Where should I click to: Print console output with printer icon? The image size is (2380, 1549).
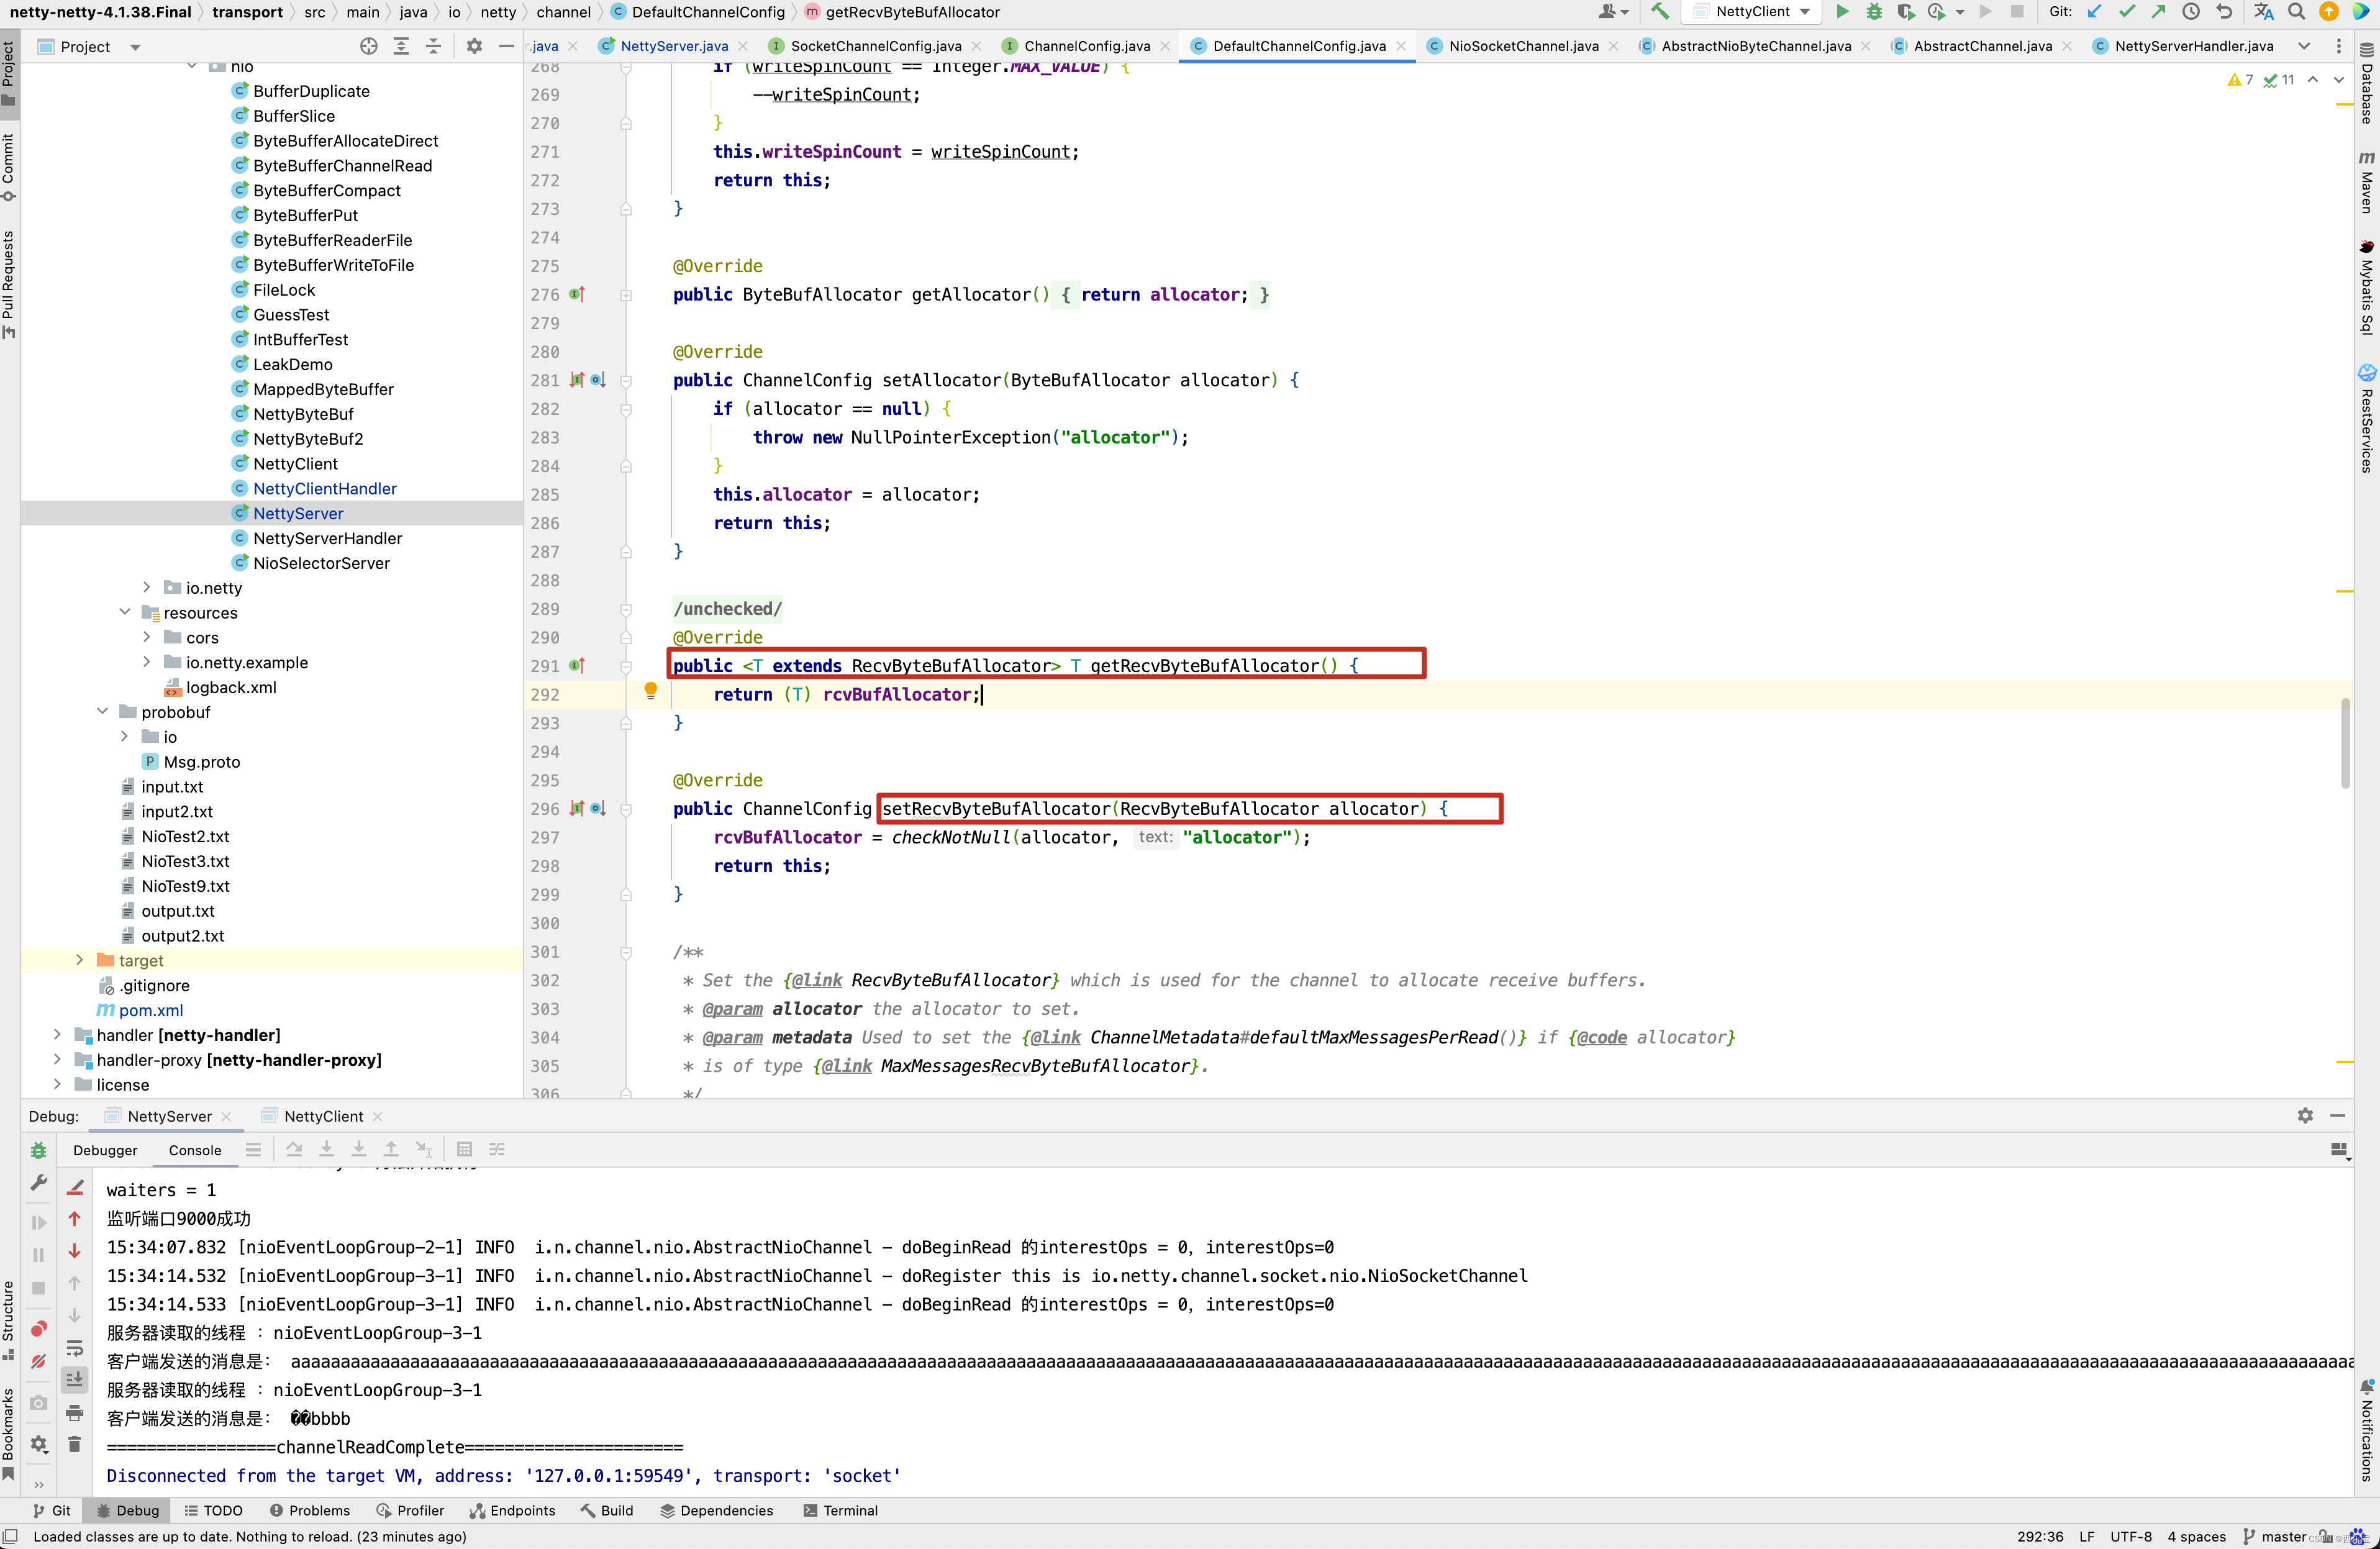coord(74,1412)
